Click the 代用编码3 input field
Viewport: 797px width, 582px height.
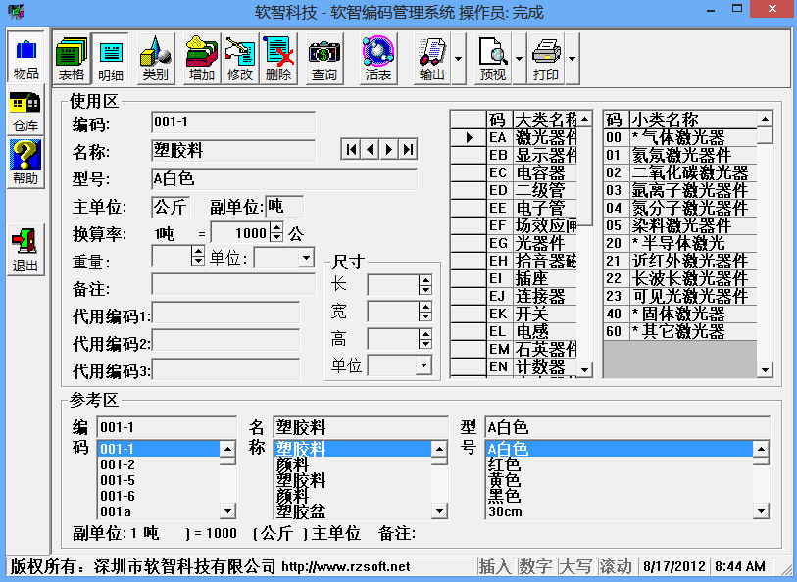[x=225, y=369]
